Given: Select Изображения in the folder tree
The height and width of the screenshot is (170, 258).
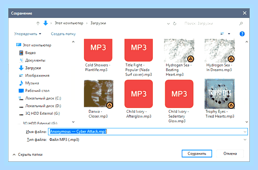Looking at the screenshot, I should point(37,76).
